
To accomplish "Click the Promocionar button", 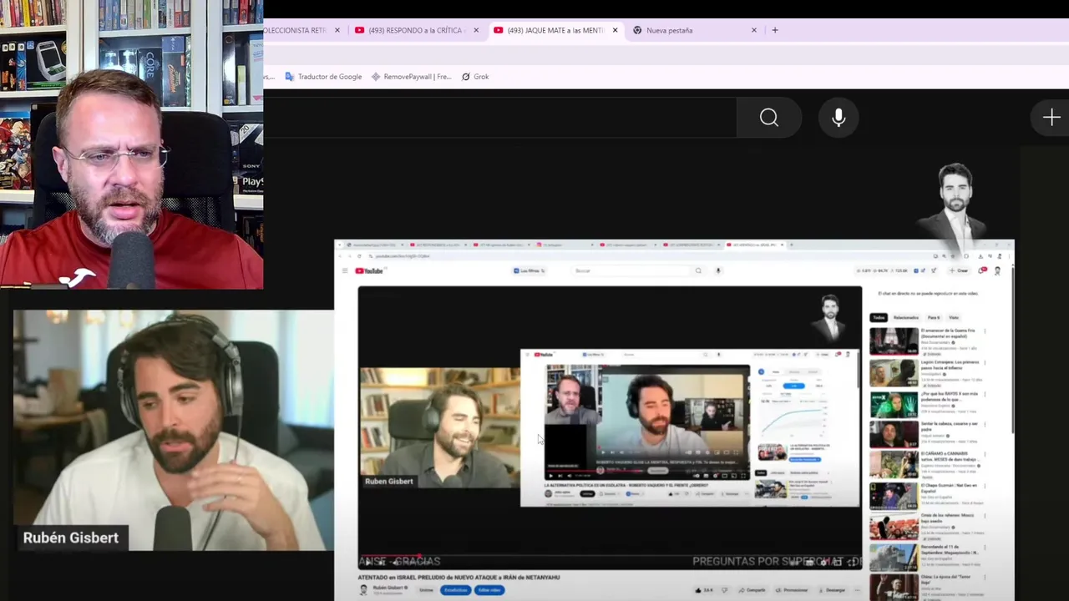I will click(793, 590).
